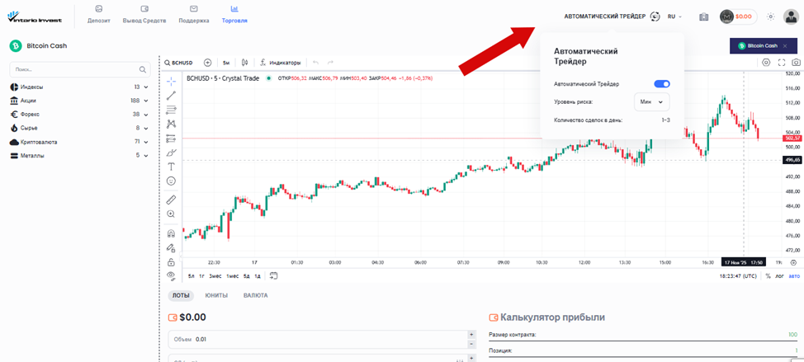
Task: Open the RU language selector
Action: [674, 16]
